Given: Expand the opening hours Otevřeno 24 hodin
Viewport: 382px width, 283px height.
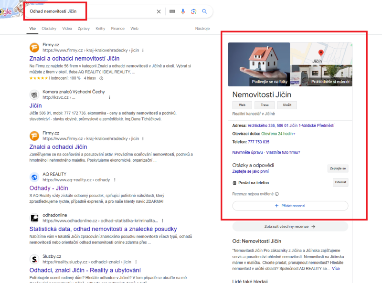Looking at the screenshot, I should [x=278, y=134].
